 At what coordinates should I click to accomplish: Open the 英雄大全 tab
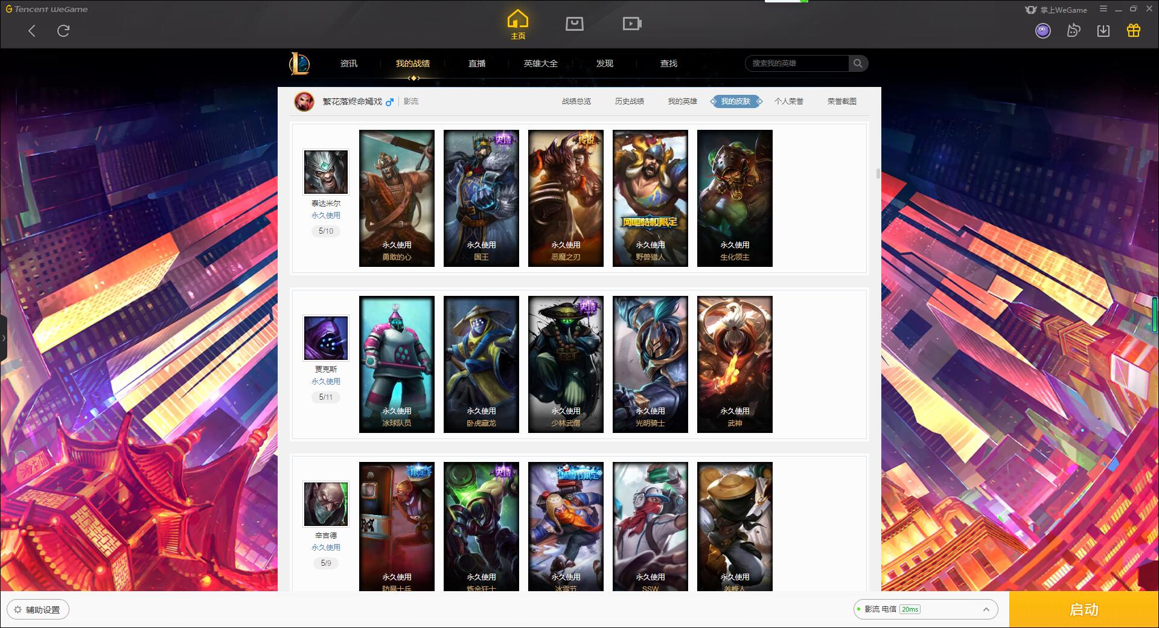pyautogui.click(x=541, y=63)
